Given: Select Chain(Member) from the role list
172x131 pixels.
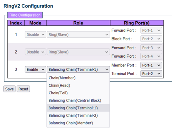Looking at the screenshot, I should coord(78,78).
